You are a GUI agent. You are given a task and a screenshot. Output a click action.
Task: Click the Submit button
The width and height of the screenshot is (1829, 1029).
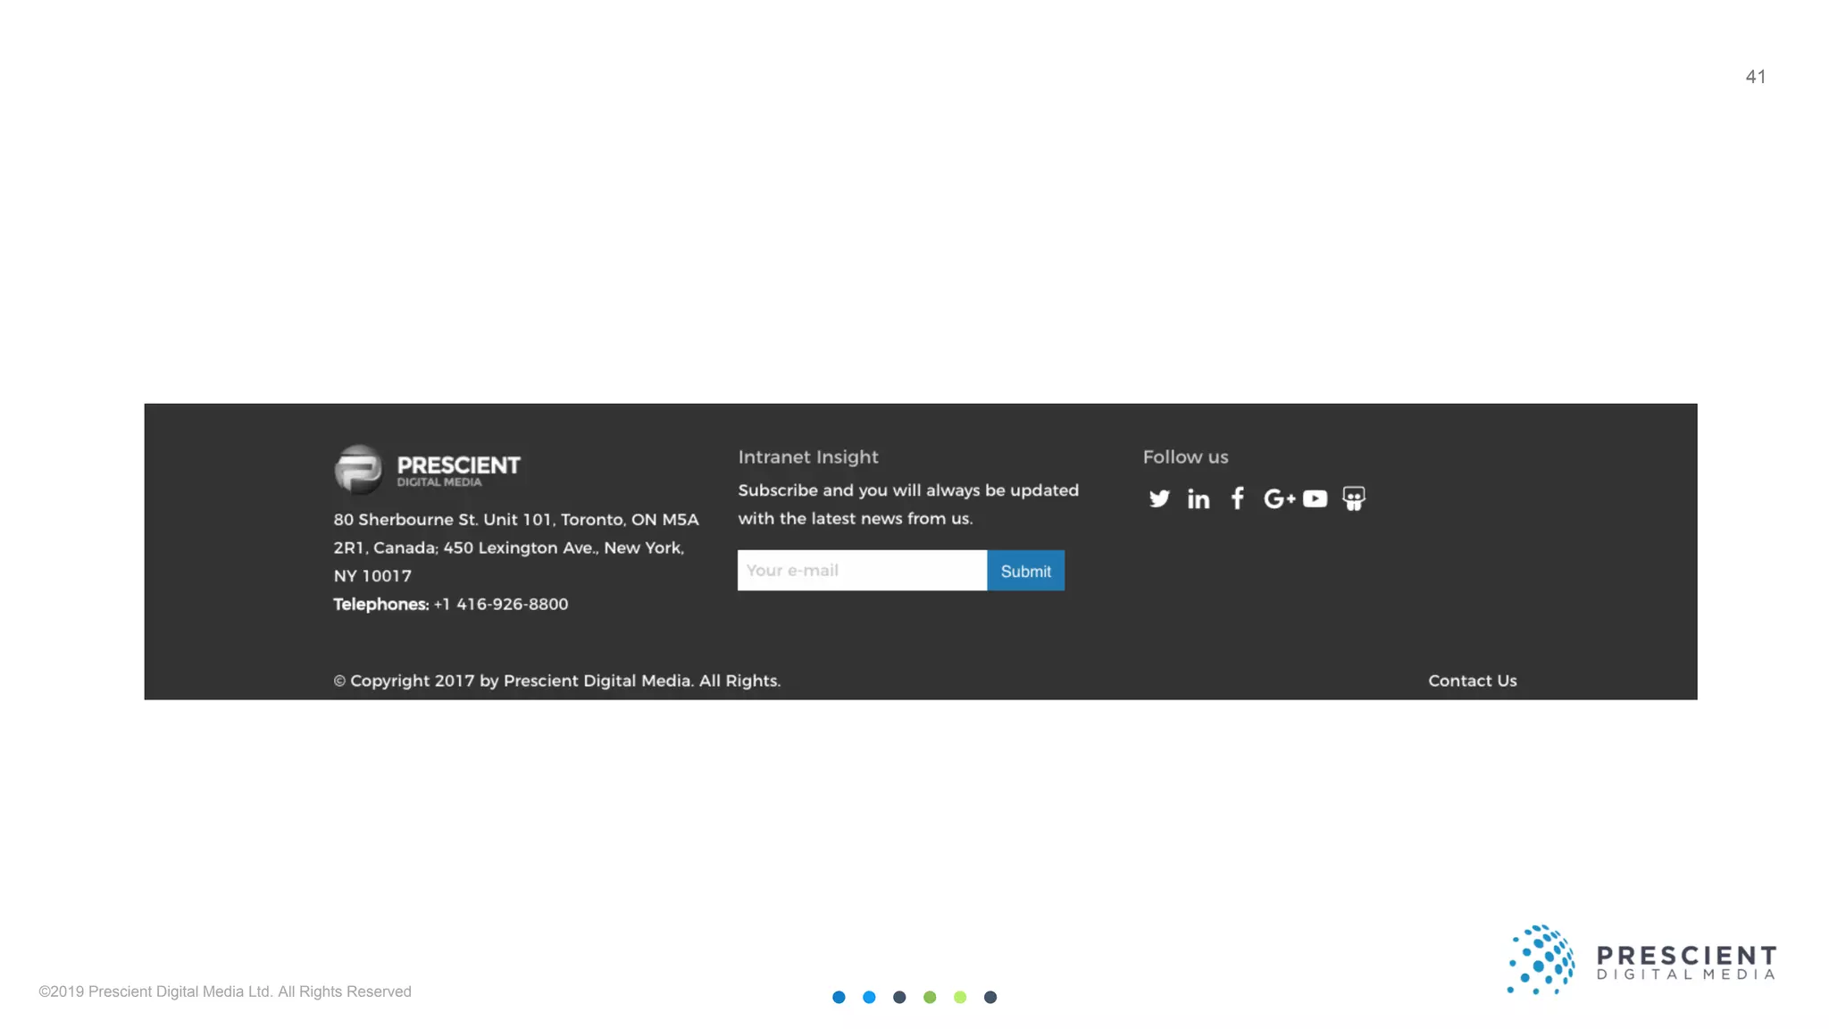point(1025,571)
